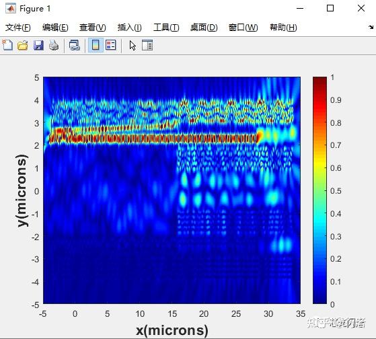The width and height of the screenshot is (376, 339).
Task: Open the 编辑(E) menu
Action: click(x=55, y=28)
